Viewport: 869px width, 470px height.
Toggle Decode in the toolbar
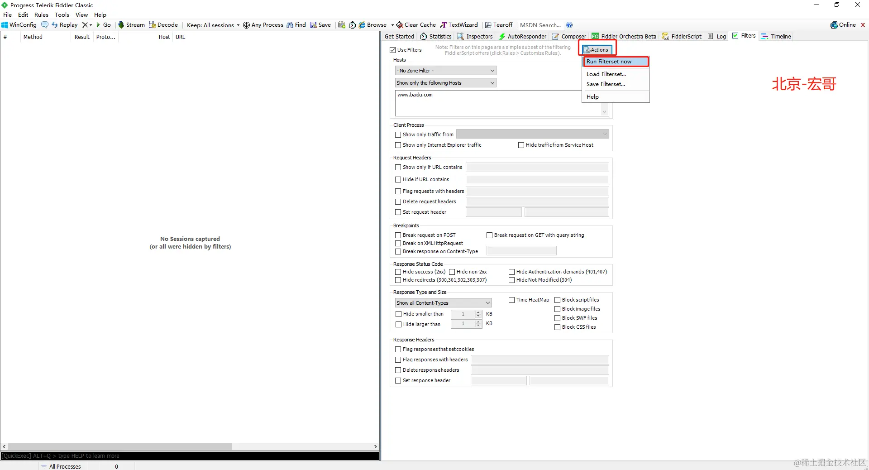coord(163,25)
